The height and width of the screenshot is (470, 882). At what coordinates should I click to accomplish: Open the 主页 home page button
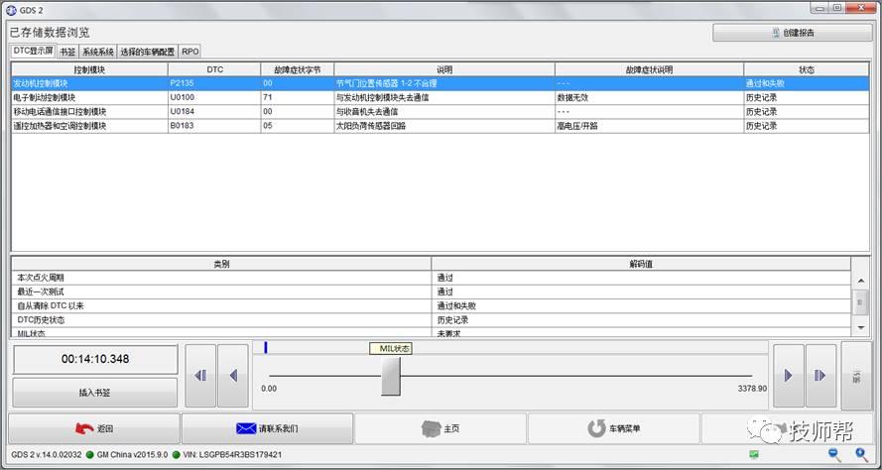(x=441, y=428)
